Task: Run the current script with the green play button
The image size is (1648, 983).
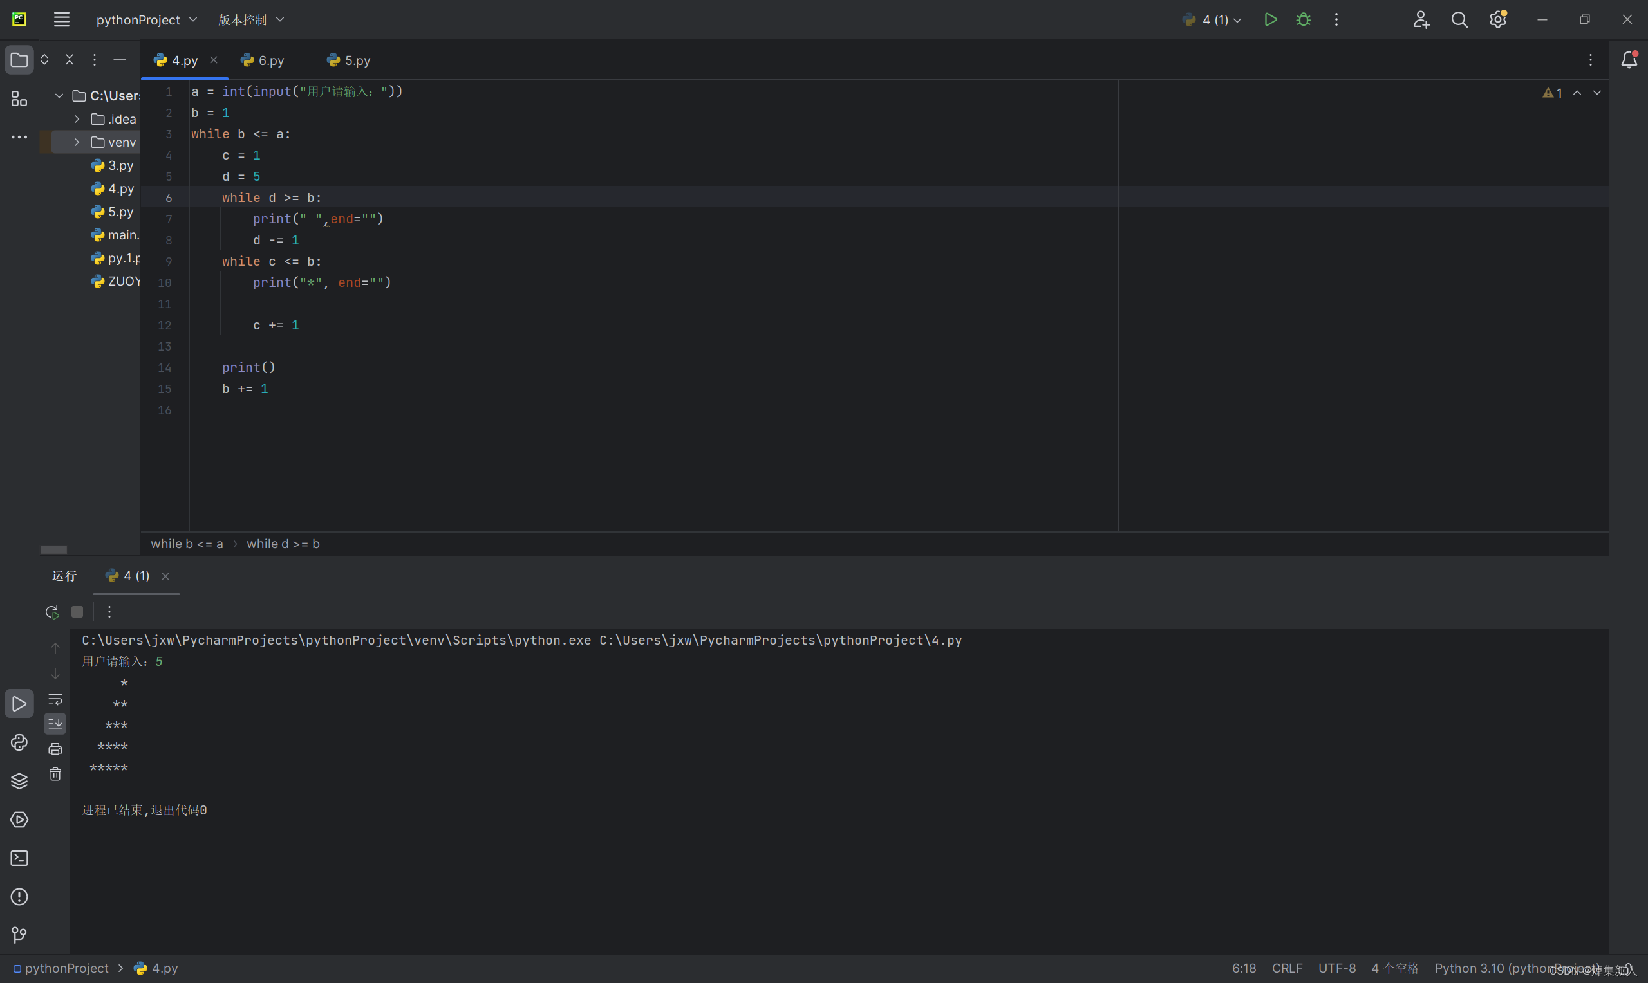Action: click(x=1270, y=20)
